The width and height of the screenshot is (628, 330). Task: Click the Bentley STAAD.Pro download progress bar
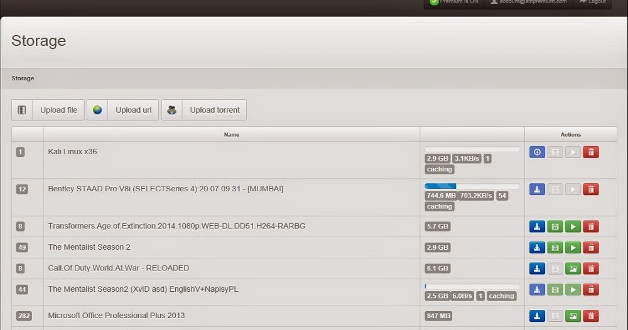[472, 186]
